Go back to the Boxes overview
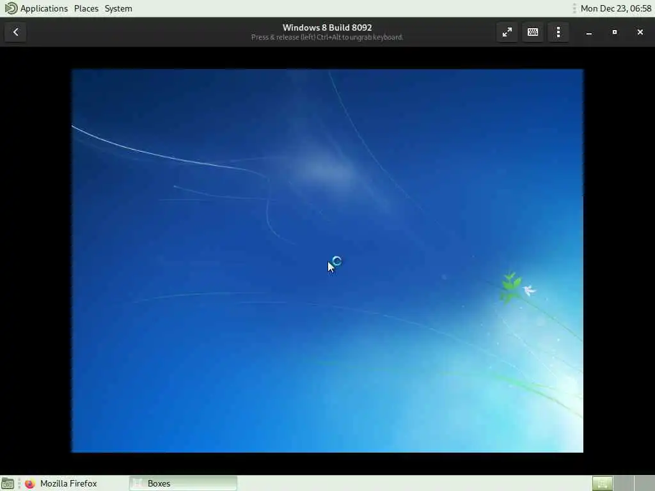 click(x=15, y=32)
